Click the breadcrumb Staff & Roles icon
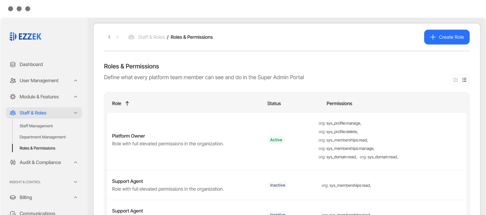486x215 pixels. 131,37
